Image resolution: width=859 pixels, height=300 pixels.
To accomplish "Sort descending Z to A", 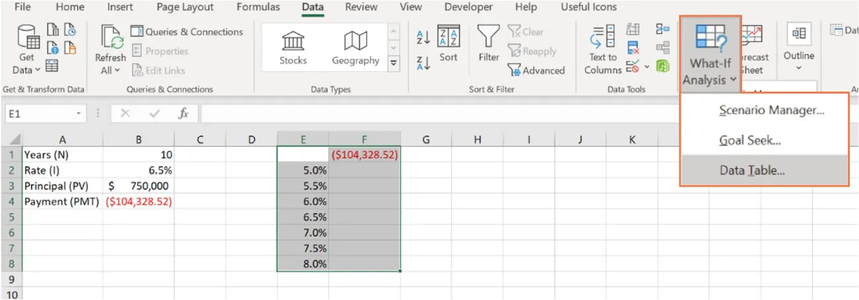I will tap(423, 63).
